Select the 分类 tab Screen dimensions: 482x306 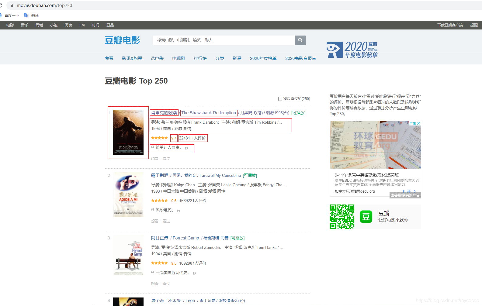[220, 58]
